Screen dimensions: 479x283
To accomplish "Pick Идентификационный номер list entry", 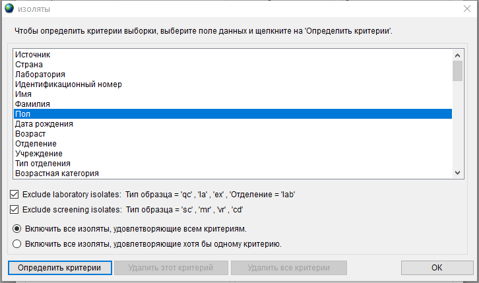I will click(233, 84).
